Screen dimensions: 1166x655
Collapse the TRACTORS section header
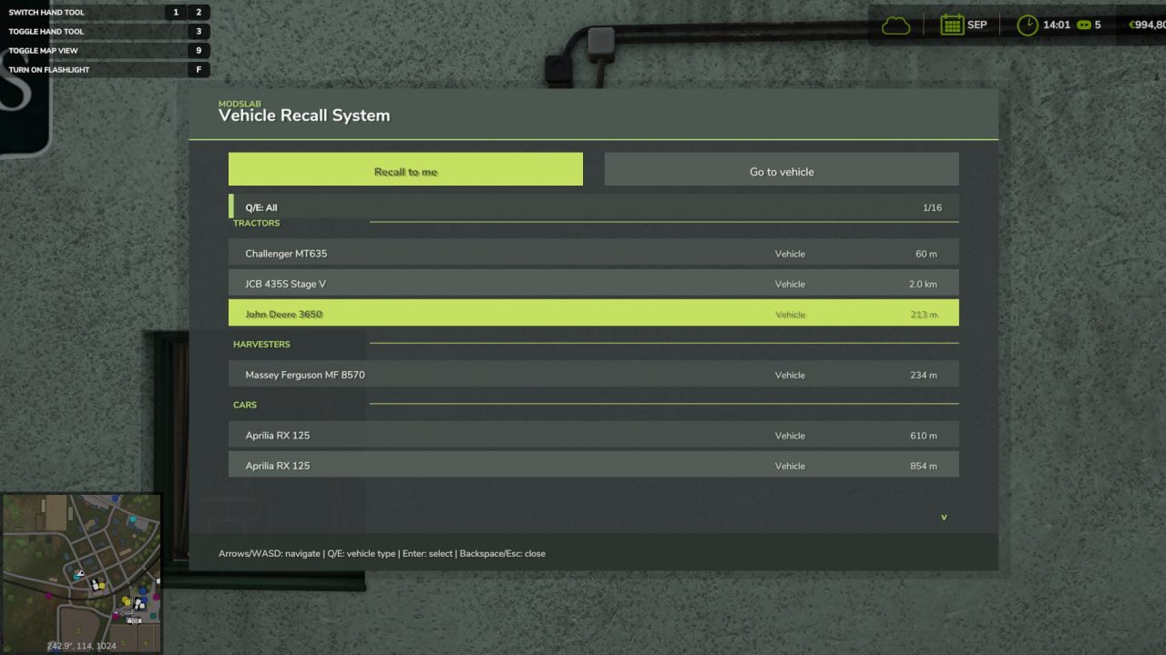[x=256, y=222]
